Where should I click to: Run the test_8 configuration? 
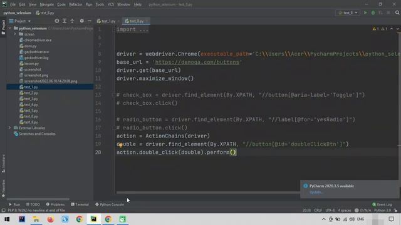(x=365, y=12)
